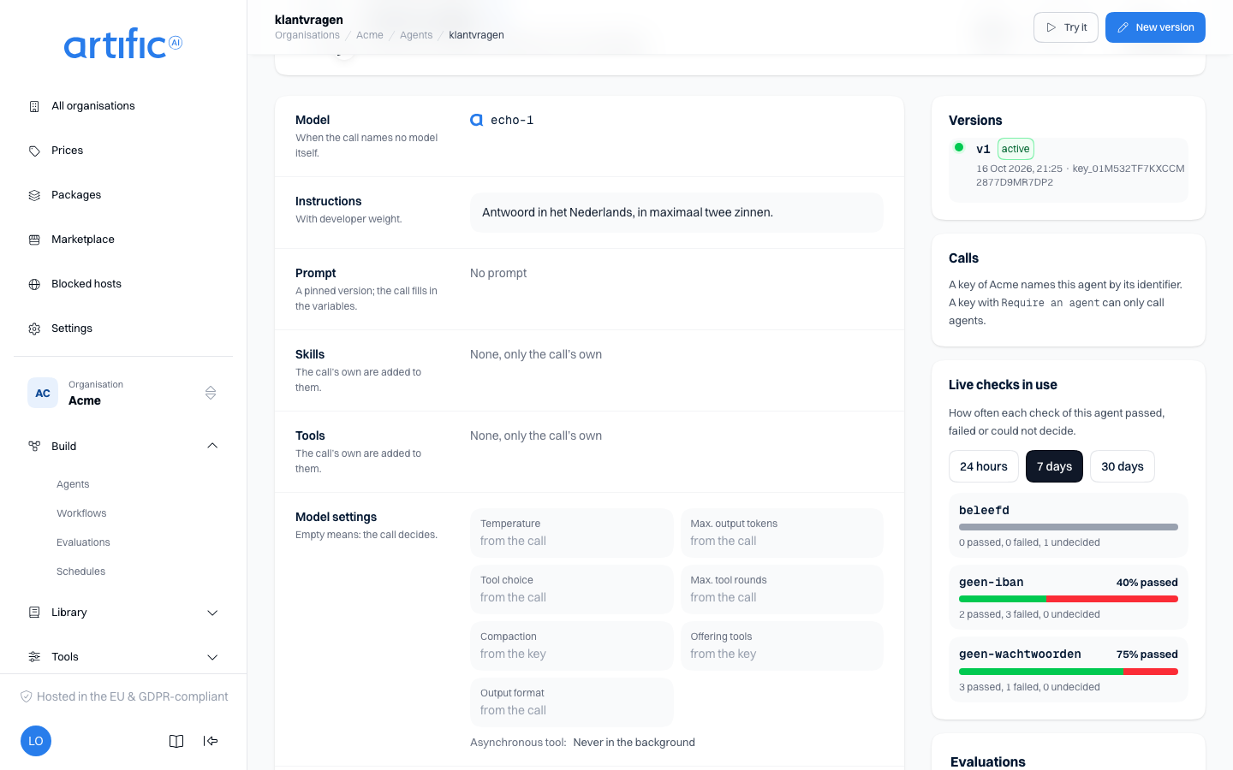Select the 30 days time range

[x=1123, y=466]
